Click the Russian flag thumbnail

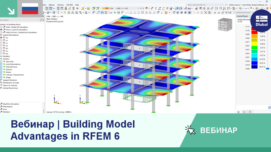[30, 9]
